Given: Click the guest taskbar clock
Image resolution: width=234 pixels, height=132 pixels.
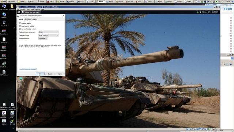Looking at the screenshot, I should coord(215,12).
